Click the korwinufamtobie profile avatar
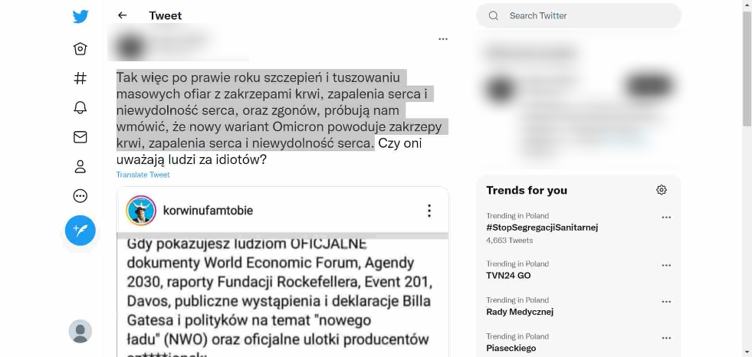Image resolution: width=752 pixels, height=357 pixels. pos(141,211)
